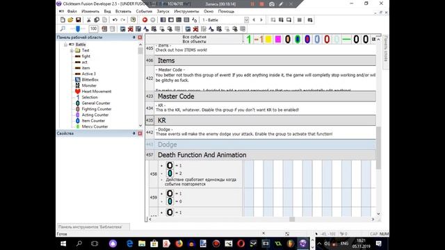Open the События menu
Viewport: 445px width, 250px height.
[x=144, y=11]
